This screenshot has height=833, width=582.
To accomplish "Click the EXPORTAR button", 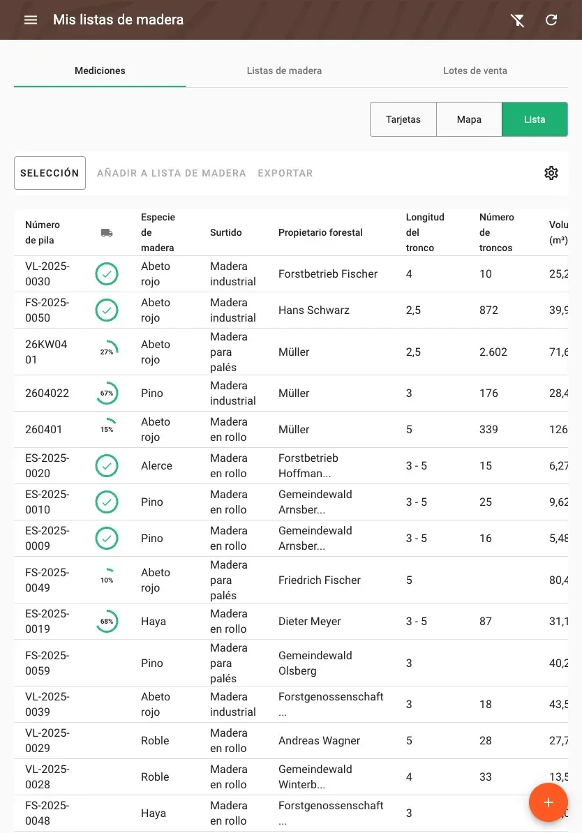I will point(285,173).
